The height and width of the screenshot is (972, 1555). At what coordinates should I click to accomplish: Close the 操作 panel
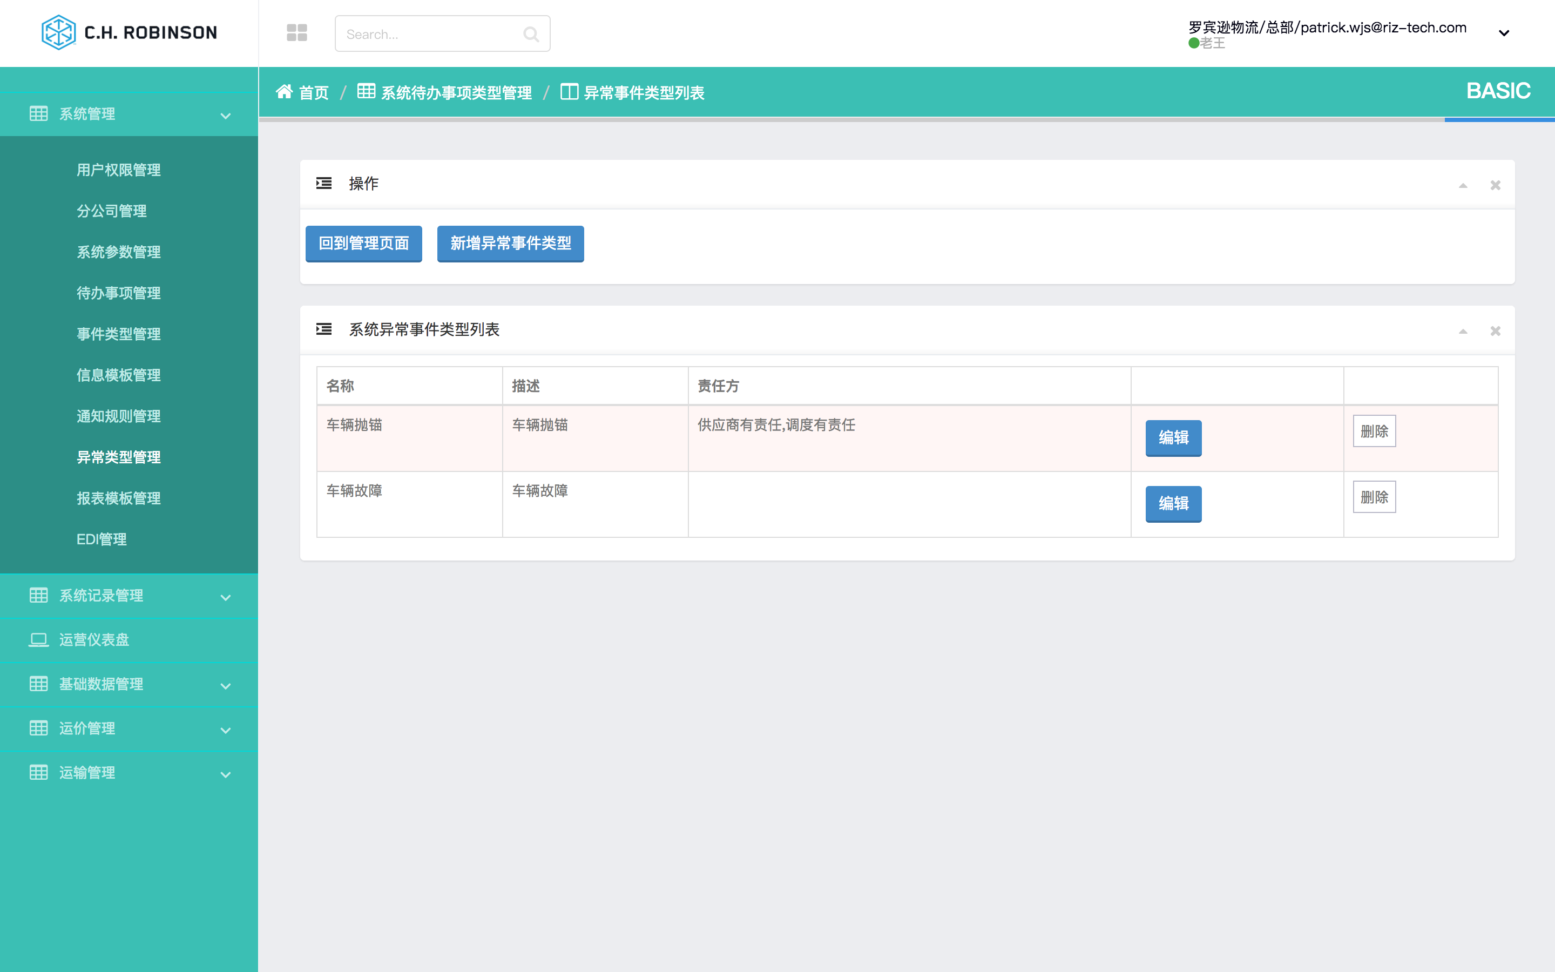pos(1496,185)
